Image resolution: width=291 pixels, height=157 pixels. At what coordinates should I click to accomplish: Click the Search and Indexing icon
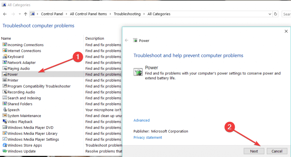point(5,98)
